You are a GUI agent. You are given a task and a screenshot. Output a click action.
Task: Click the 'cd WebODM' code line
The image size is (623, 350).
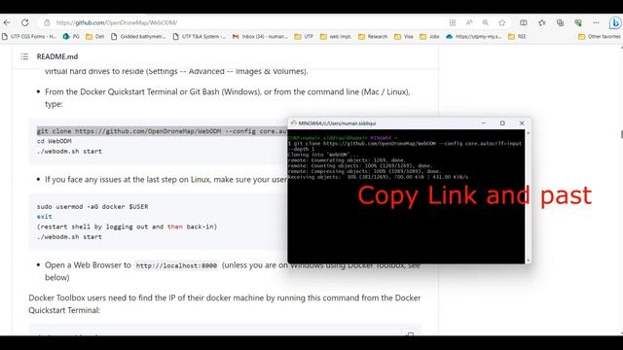(55, 141)
